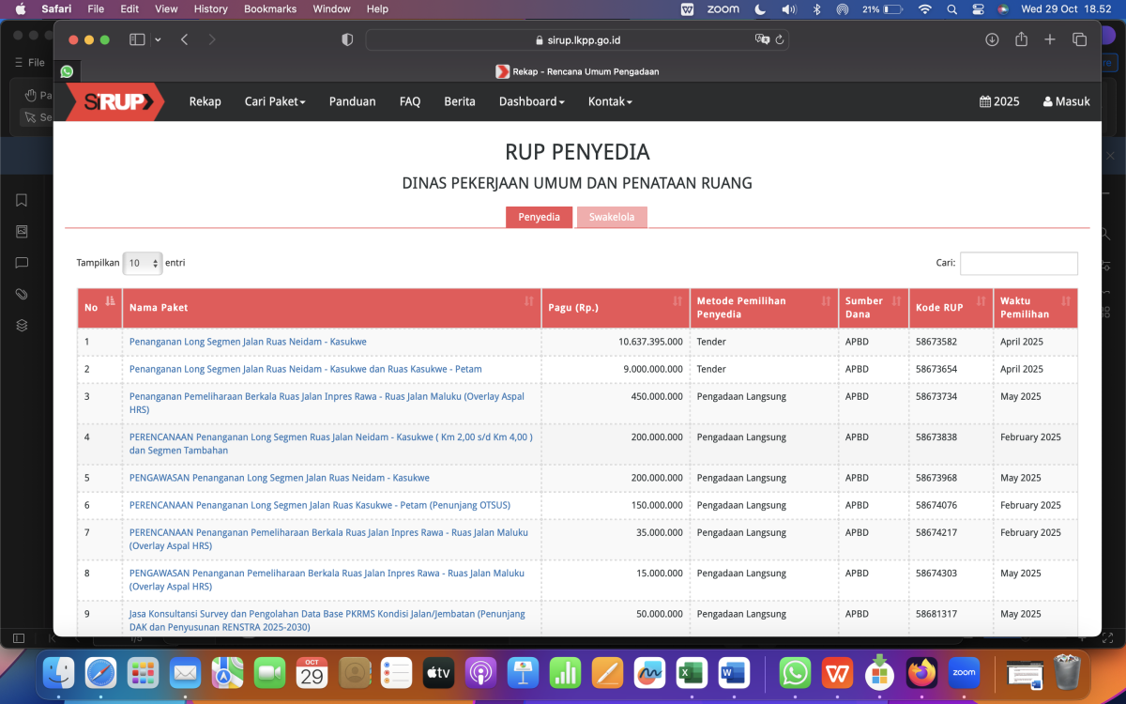Click the Safari Share icon
This screenshot has width=1126, height=704.
(1021, 39)
